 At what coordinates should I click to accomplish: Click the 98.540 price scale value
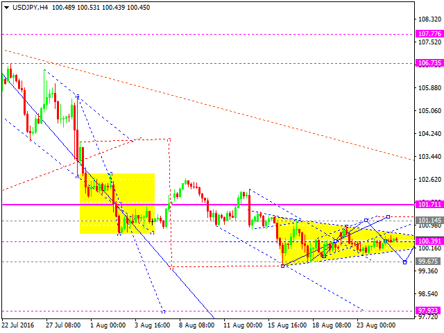(429, 293)
